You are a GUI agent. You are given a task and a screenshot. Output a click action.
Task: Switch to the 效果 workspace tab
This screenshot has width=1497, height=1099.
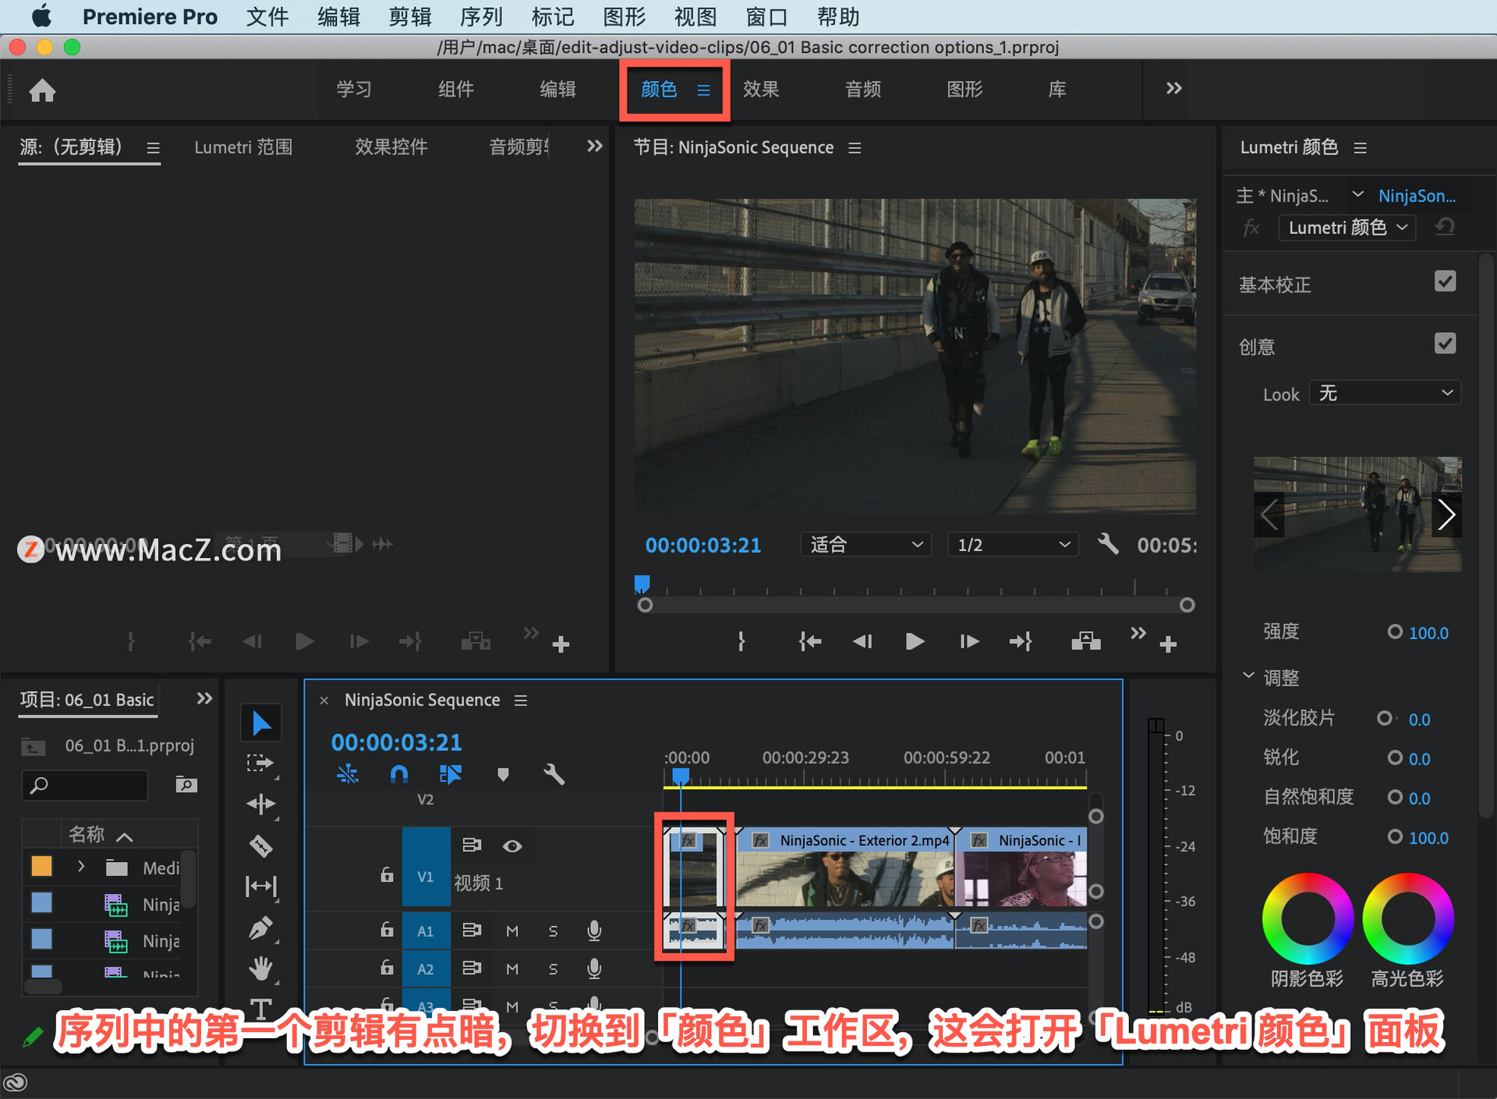[760, 90]
